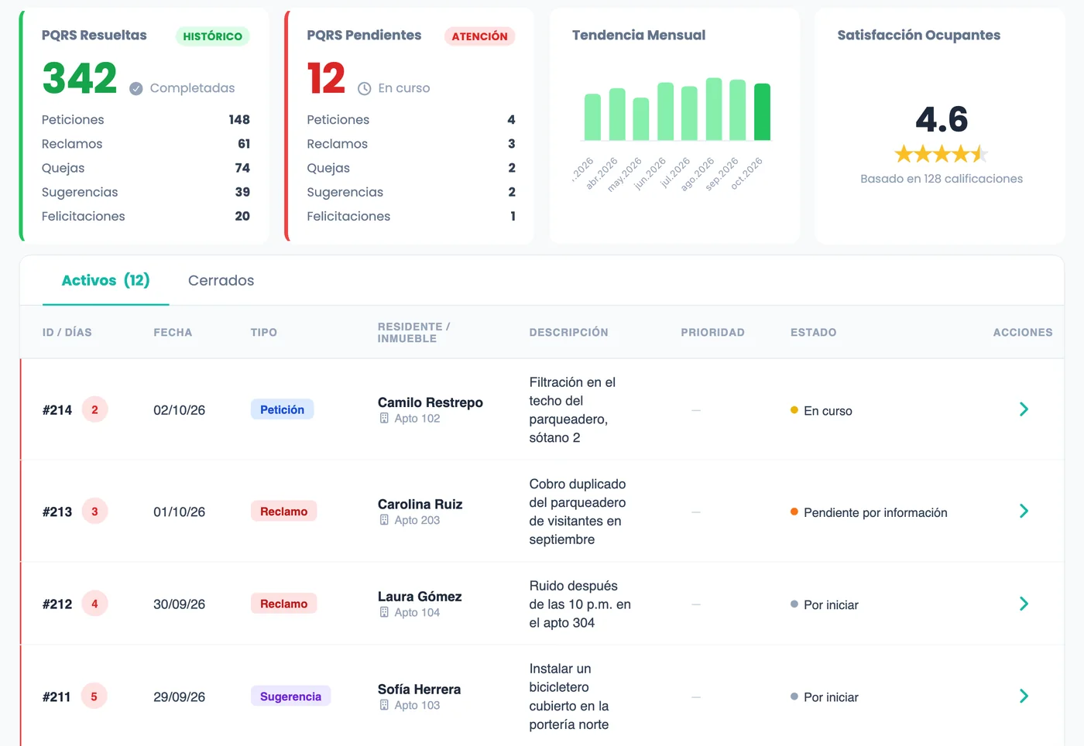Click the description Filtración en el techo
Image resolution: width=1084 pixels, height=746 pixels.
coord(573,410)
